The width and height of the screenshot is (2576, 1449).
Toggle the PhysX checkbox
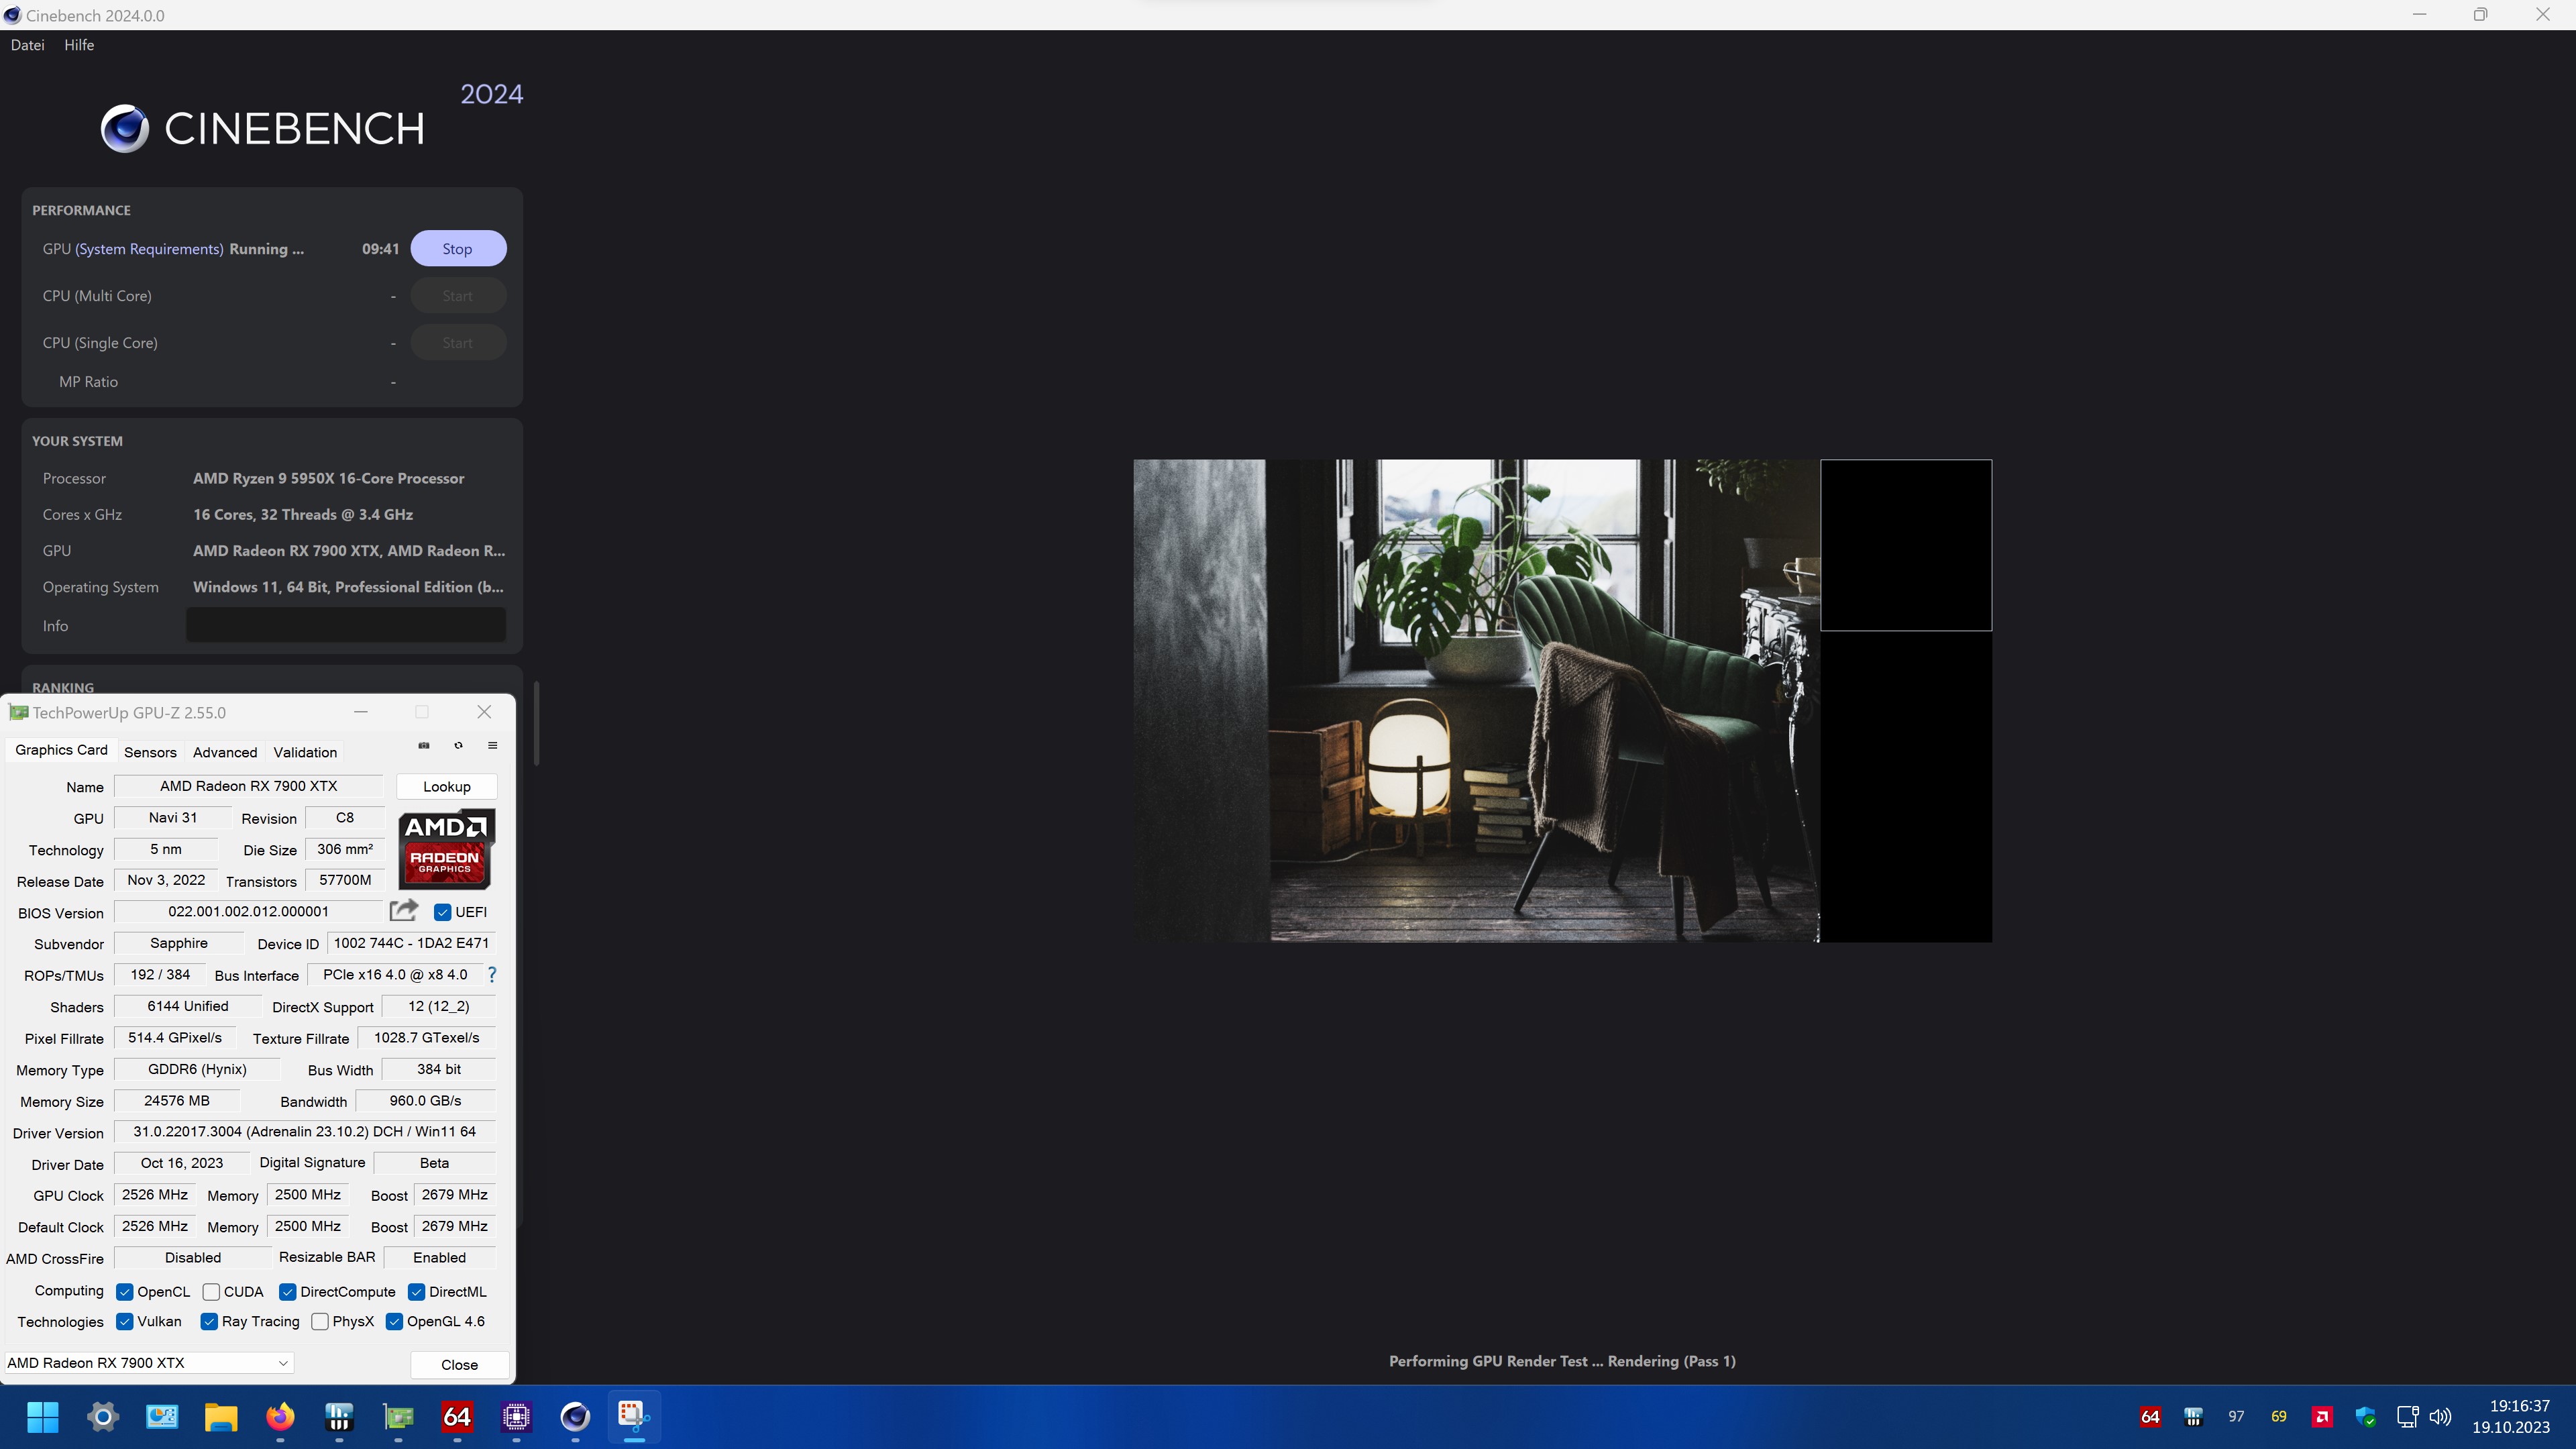point(320,1322)
